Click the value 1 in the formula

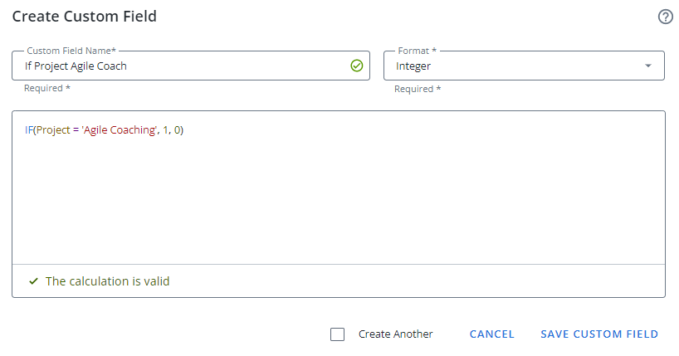coord(166,130)
